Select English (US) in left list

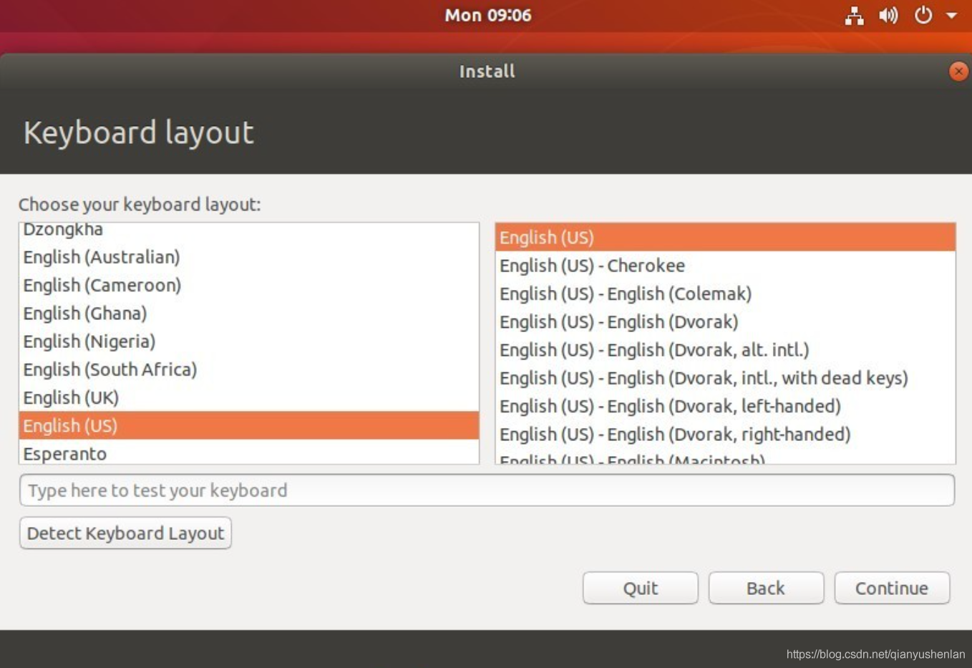pyautogui.click(x=248, y=425)
